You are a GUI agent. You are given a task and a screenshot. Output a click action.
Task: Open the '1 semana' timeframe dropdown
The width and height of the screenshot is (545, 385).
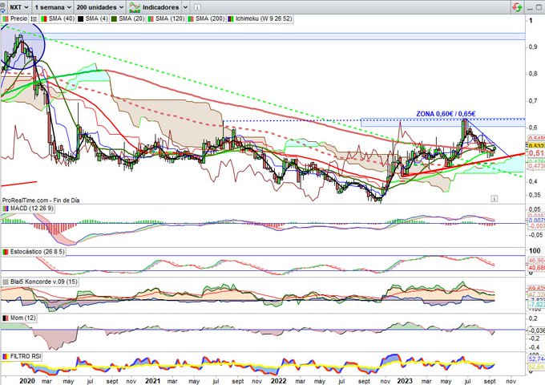point(52,7)
